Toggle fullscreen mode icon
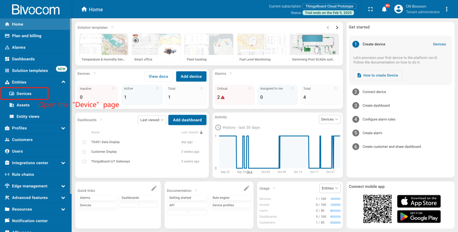The height and width of the screenshot is (232, 458). (x=370, y=9)
